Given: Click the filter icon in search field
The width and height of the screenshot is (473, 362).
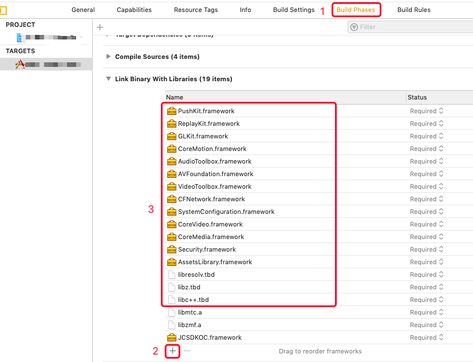Looking at the screenshot, I should tap(354, 27).
